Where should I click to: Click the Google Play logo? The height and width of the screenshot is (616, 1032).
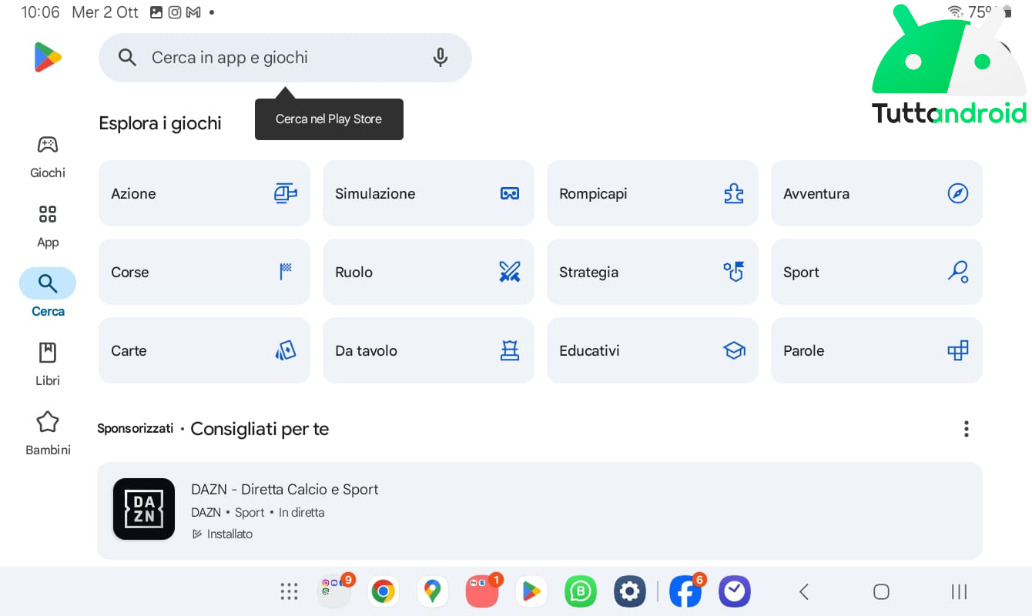click(x=48, y=58)
